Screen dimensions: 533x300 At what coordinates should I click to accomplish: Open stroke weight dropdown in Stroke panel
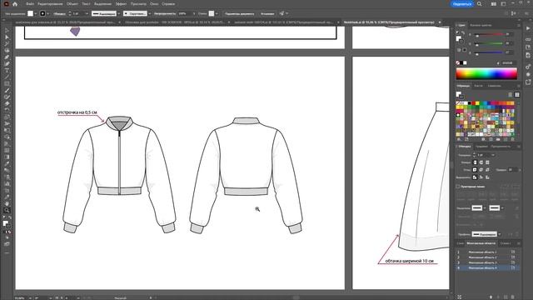(493, 155)
